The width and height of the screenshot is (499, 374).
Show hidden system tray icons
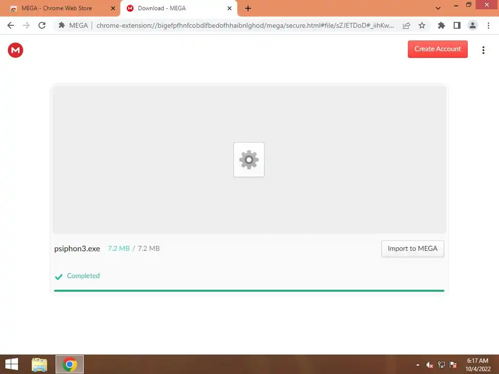pos(418,365)
